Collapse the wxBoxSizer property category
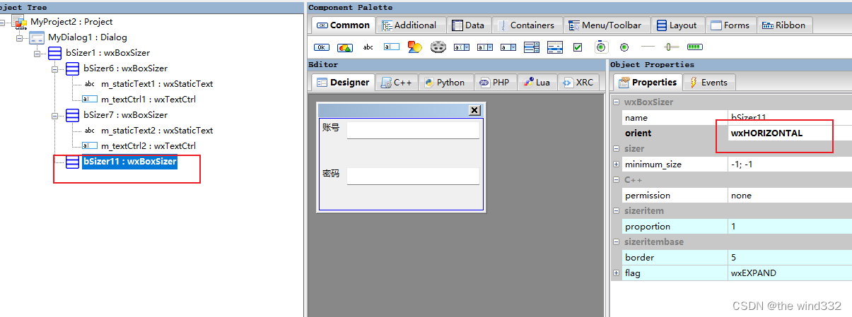This screenshot has height=317, width=852. click(x=616, y=102)
